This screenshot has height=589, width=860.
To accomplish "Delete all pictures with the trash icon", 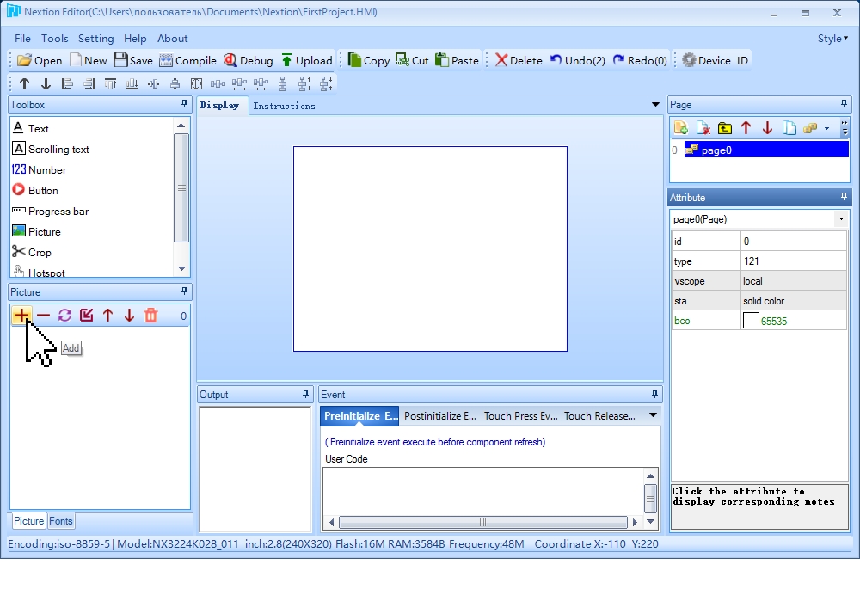I will tap(150, 316).
